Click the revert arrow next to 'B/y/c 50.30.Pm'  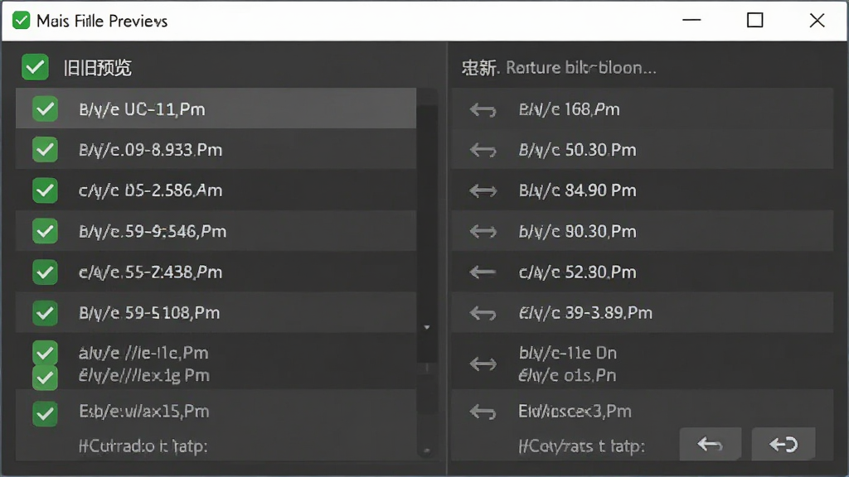483,150
